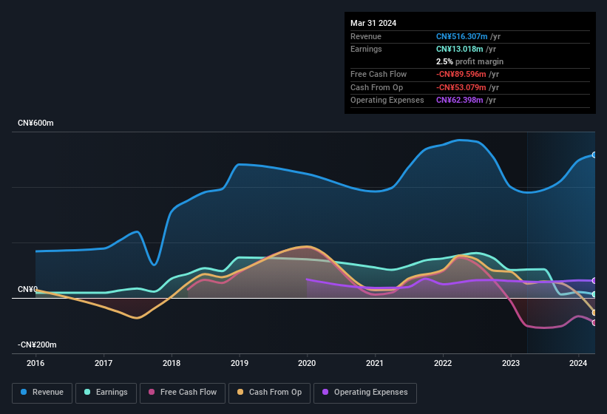This screenshot has width=607, height=414.
Task: Click the 2024 x-axis label
Action: click(578, 363)
